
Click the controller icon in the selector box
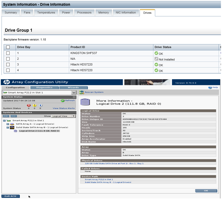click(5, 92)
